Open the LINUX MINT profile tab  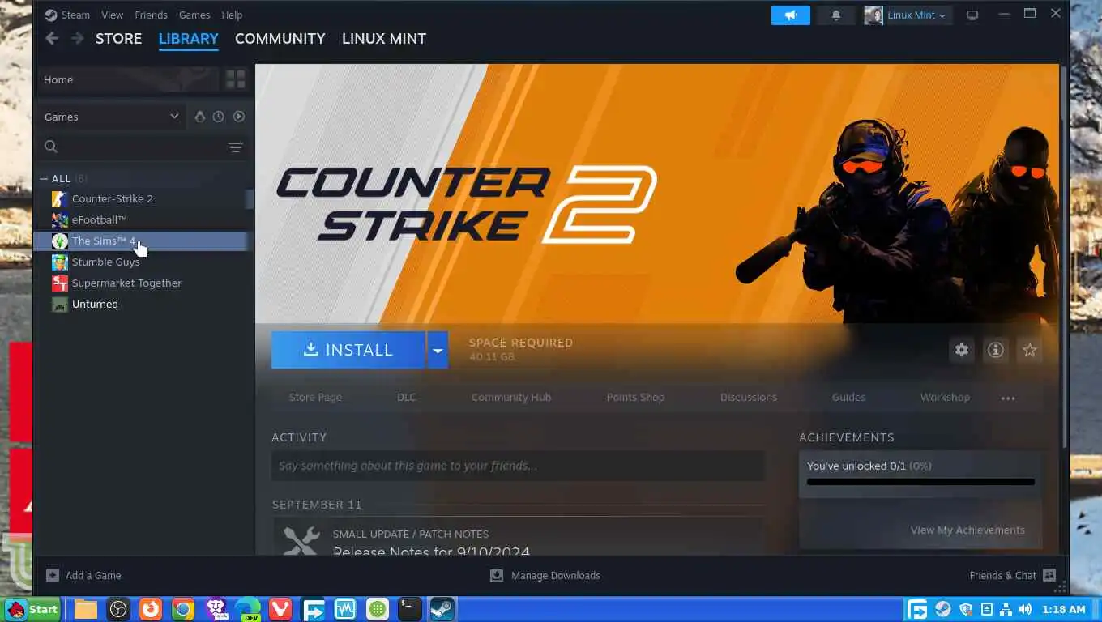tap(384, 38)
